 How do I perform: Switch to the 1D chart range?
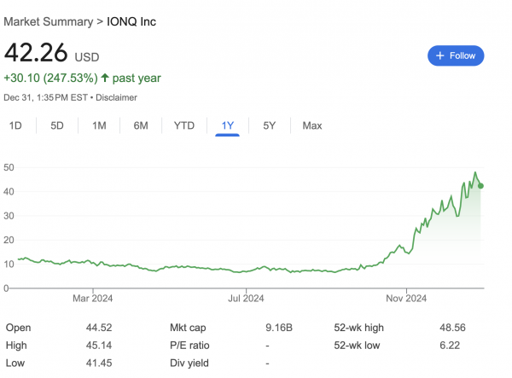15,125
